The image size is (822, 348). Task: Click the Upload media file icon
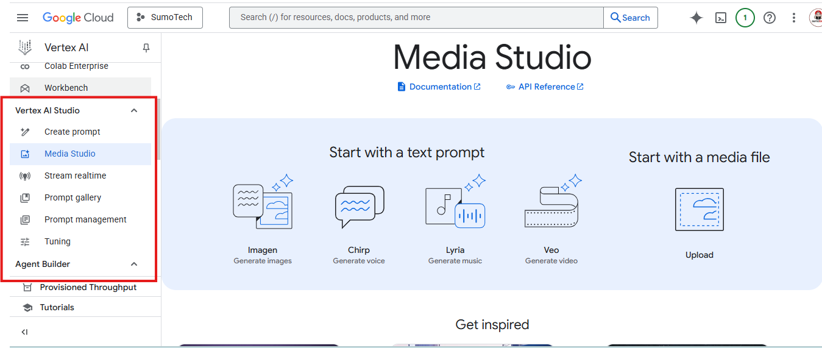[x=700, y=209]
